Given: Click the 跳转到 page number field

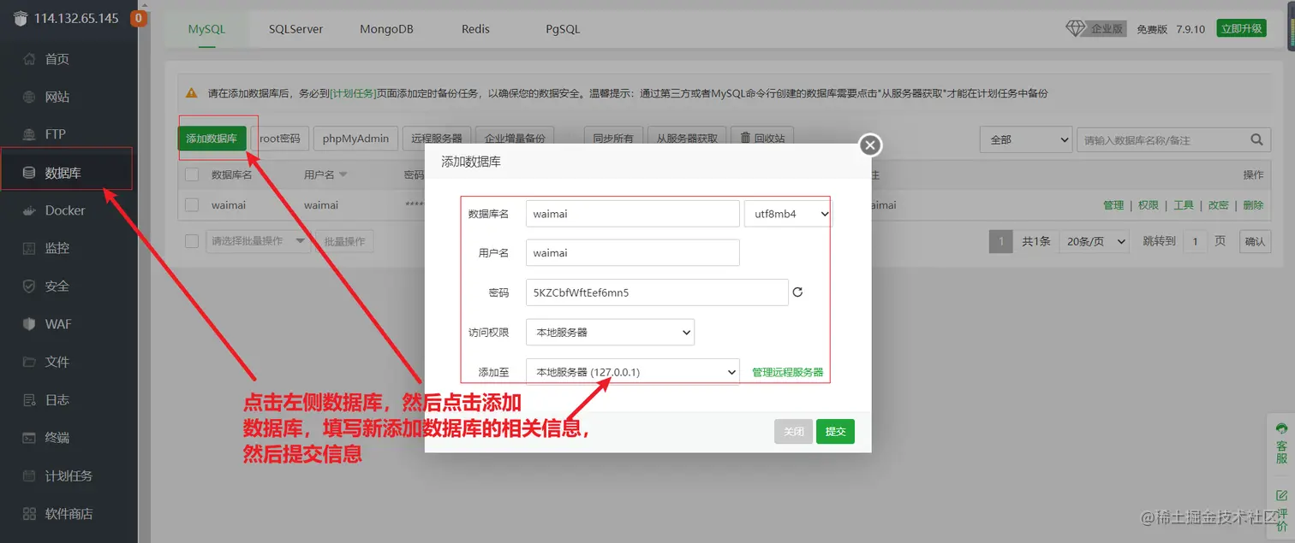Looking at the screenshot, I should 1195,241.
